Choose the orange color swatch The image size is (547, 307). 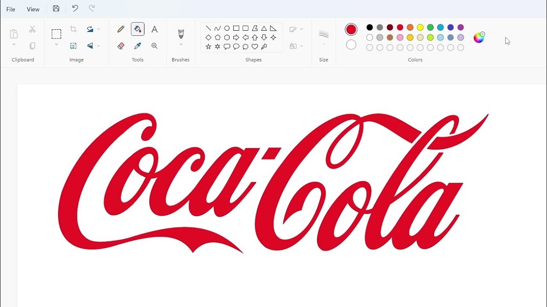410,27
